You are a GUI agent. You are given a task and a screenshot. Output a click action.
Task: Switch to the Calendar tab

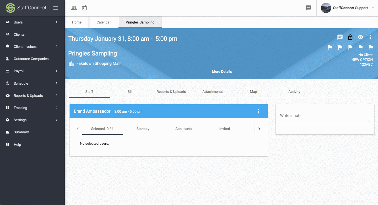[x=104, y=22]
